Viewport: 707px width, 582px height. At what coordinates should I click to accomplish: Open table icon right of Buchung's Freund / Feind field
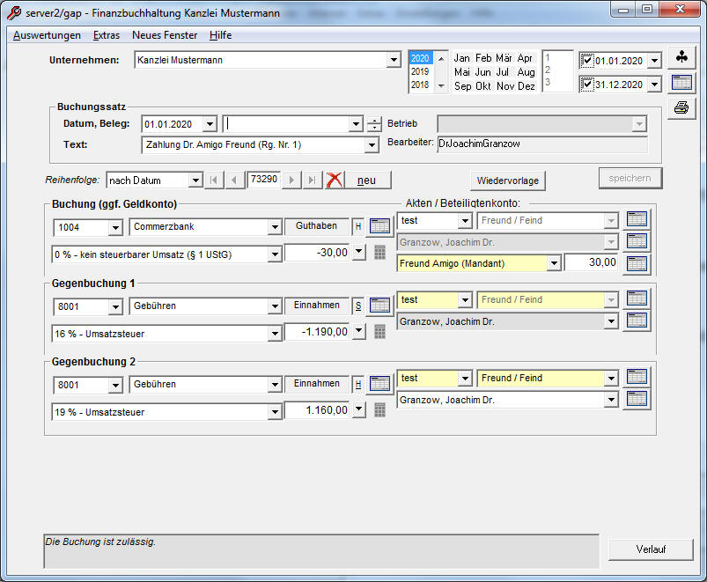(637, 219)
